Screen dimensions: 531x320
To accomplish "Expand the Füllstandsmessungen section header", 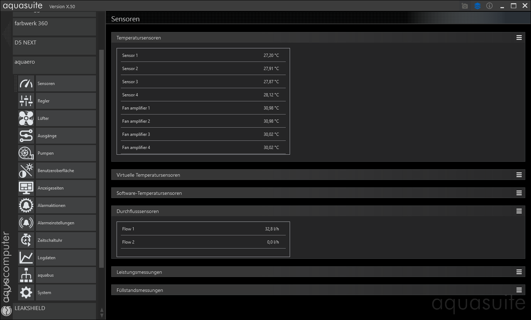I will (x=318, y=290).
